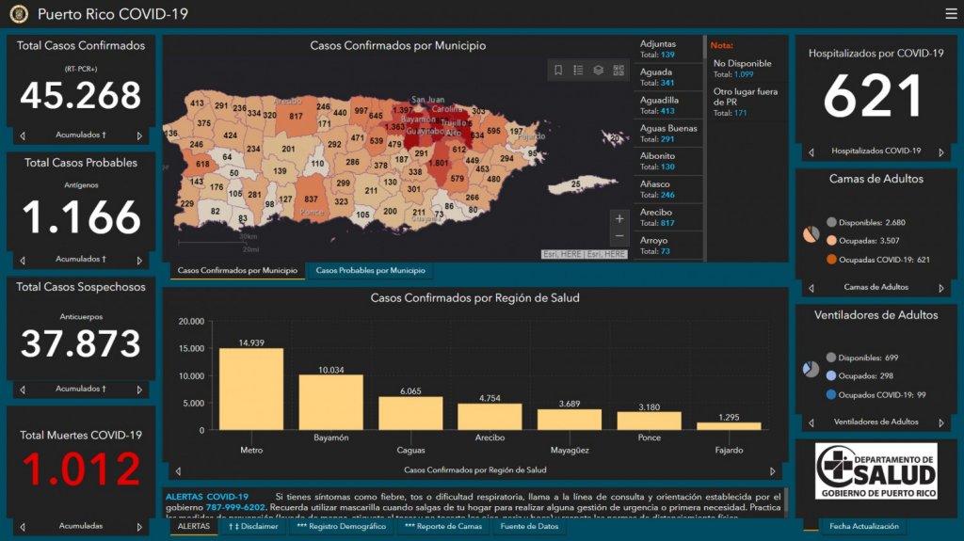Screen dimensions: 964x541
Task: Show next Ventiladores de Adultos chart
Action: (x=942, y=422)
